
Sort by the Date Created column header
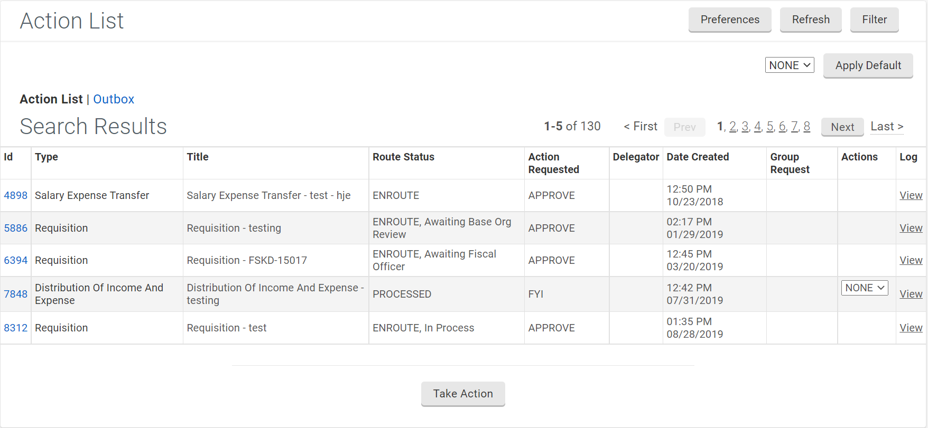(698, 157)
